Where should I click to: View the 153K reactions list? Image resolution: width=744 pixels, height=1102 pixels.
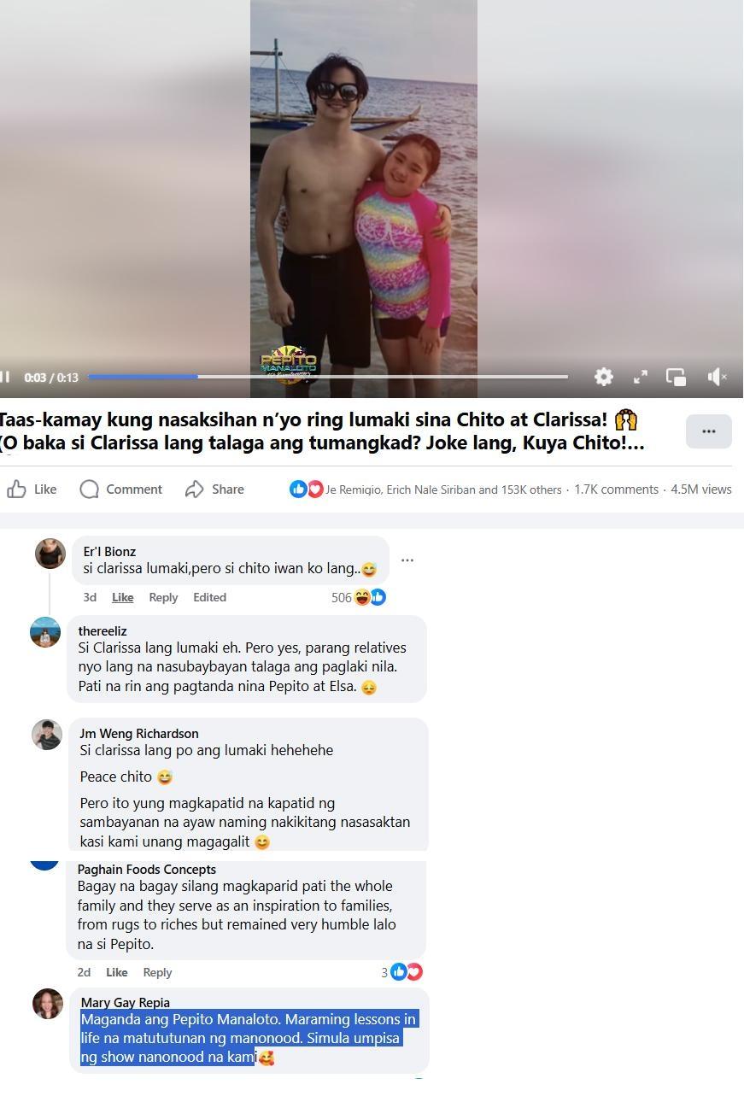click(425, 489)
